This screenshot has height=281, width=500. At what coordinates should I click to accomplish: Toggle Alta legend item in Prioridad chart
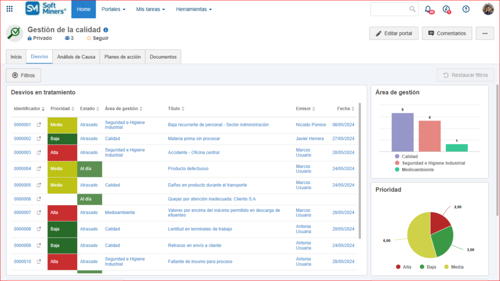click(x=403, y=267)
